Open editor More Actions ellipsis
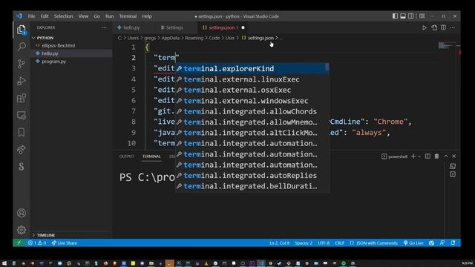Viewport: 475px width, 267px height. [x=453, y=27]
